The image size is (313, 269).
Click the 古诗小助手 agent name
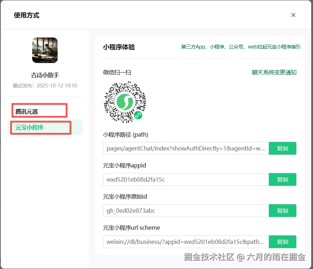coord(45,75)
